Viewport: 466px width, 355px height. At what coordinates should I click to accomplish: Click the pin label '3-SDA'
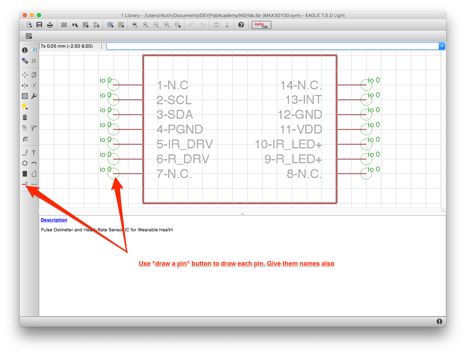(x=175, y=115)
